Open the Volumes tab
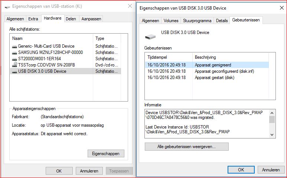287x178 pixels. tap(171, 21)
